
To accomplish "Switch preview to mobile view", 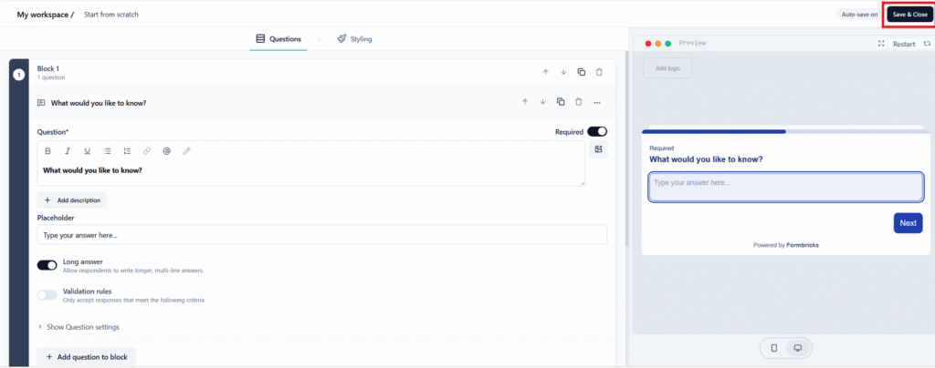I will click(x=774, y=348).
